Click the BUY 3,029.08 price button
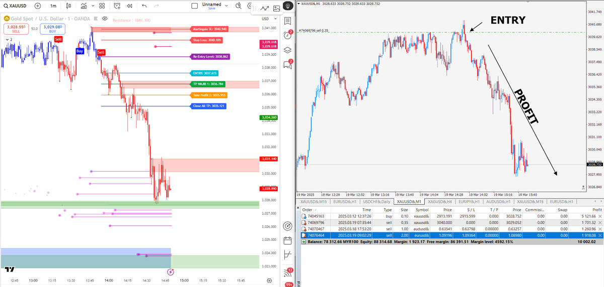Viewport: 604px width, 287px height. point(52,29)
